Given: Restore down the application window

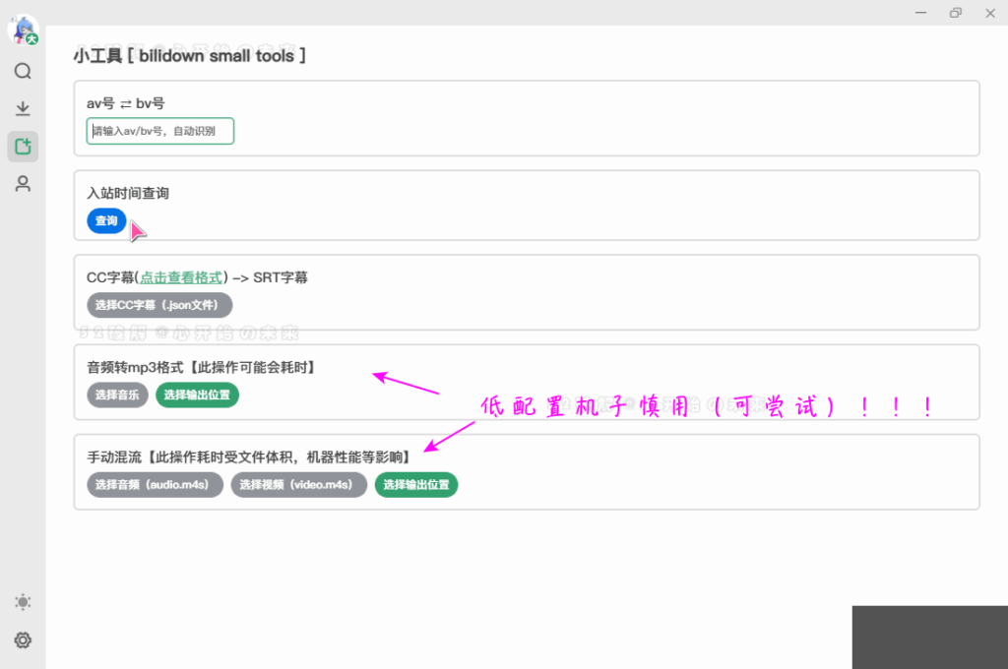Looking at the screenshot, I should [955, 13].
